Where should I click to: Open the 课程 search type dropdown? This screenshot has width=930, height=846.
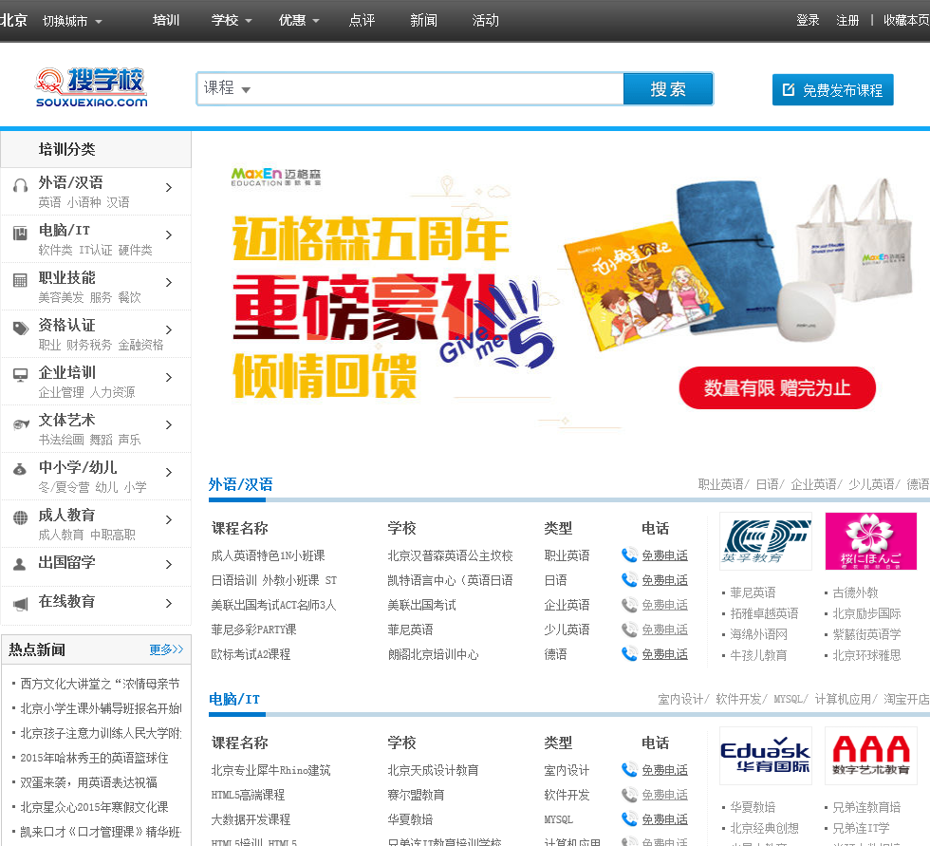[x=227, y=88]
